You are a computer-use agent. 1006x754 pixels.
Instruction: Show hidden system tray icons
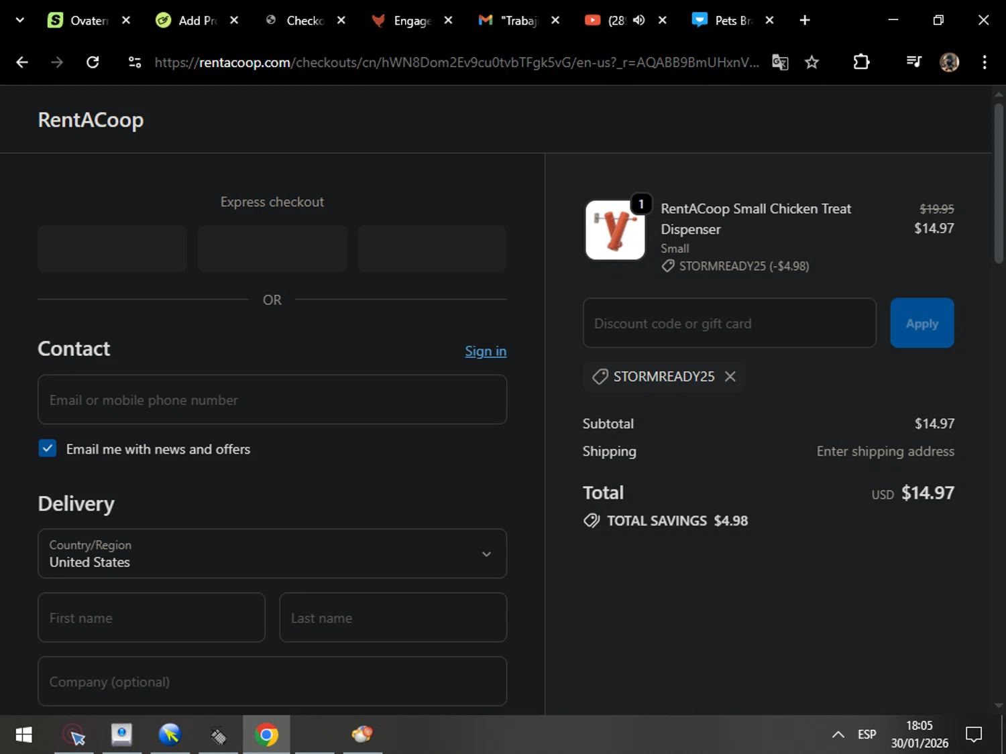[838, 735]
